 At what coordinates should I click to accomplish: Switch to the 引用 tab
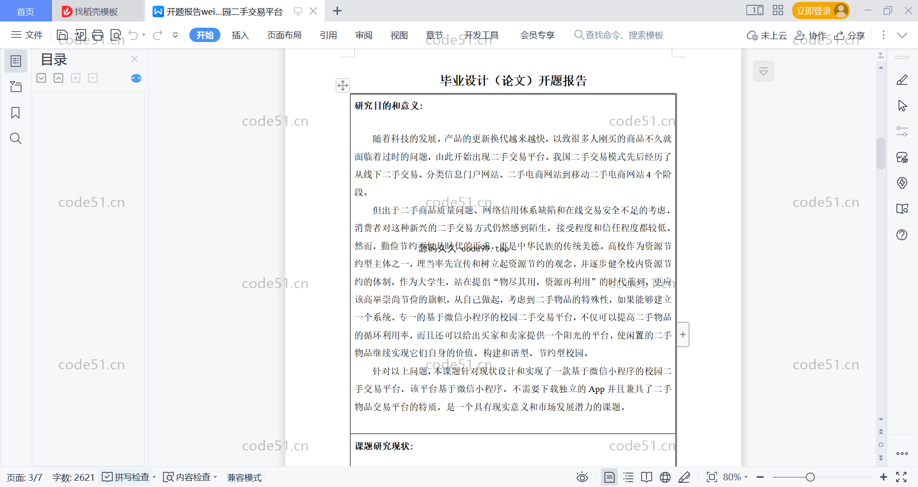tap(328, 35)
